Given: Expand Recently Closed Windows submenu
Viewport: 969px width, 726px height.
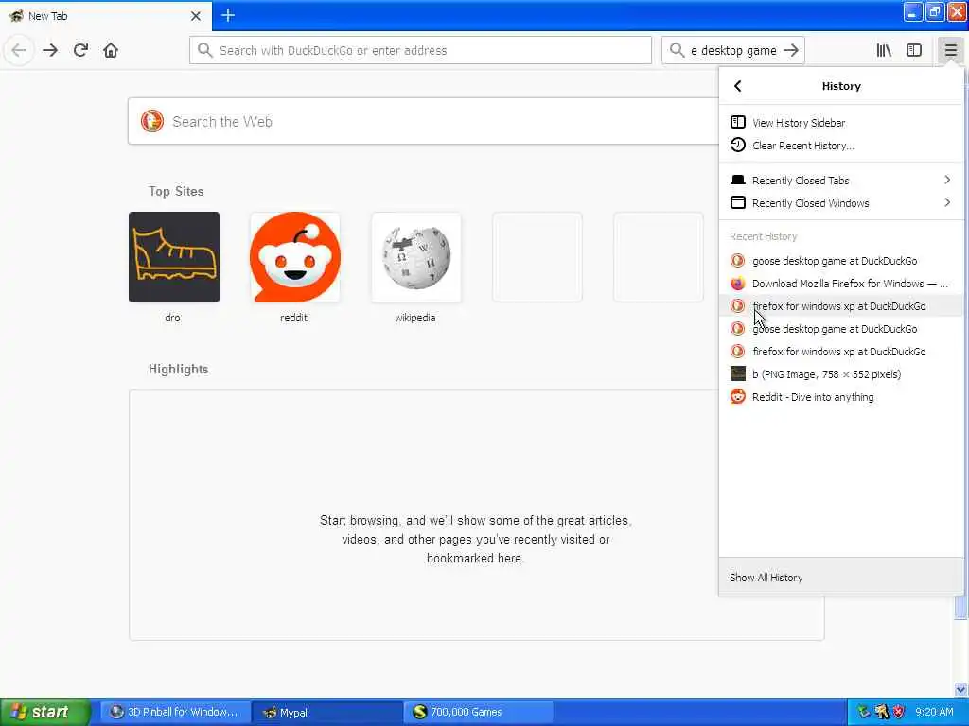Looking at the screenshot, I should tap(841, 203).
